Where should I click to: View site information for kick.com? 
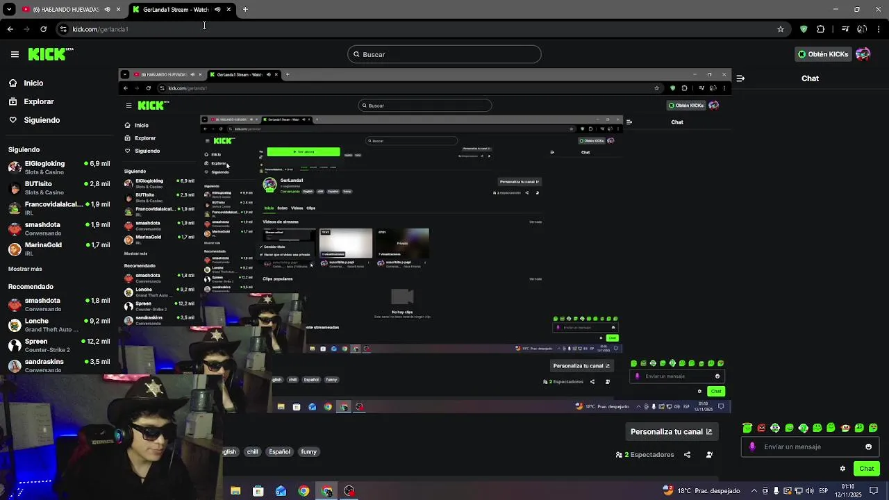(63, 29)
